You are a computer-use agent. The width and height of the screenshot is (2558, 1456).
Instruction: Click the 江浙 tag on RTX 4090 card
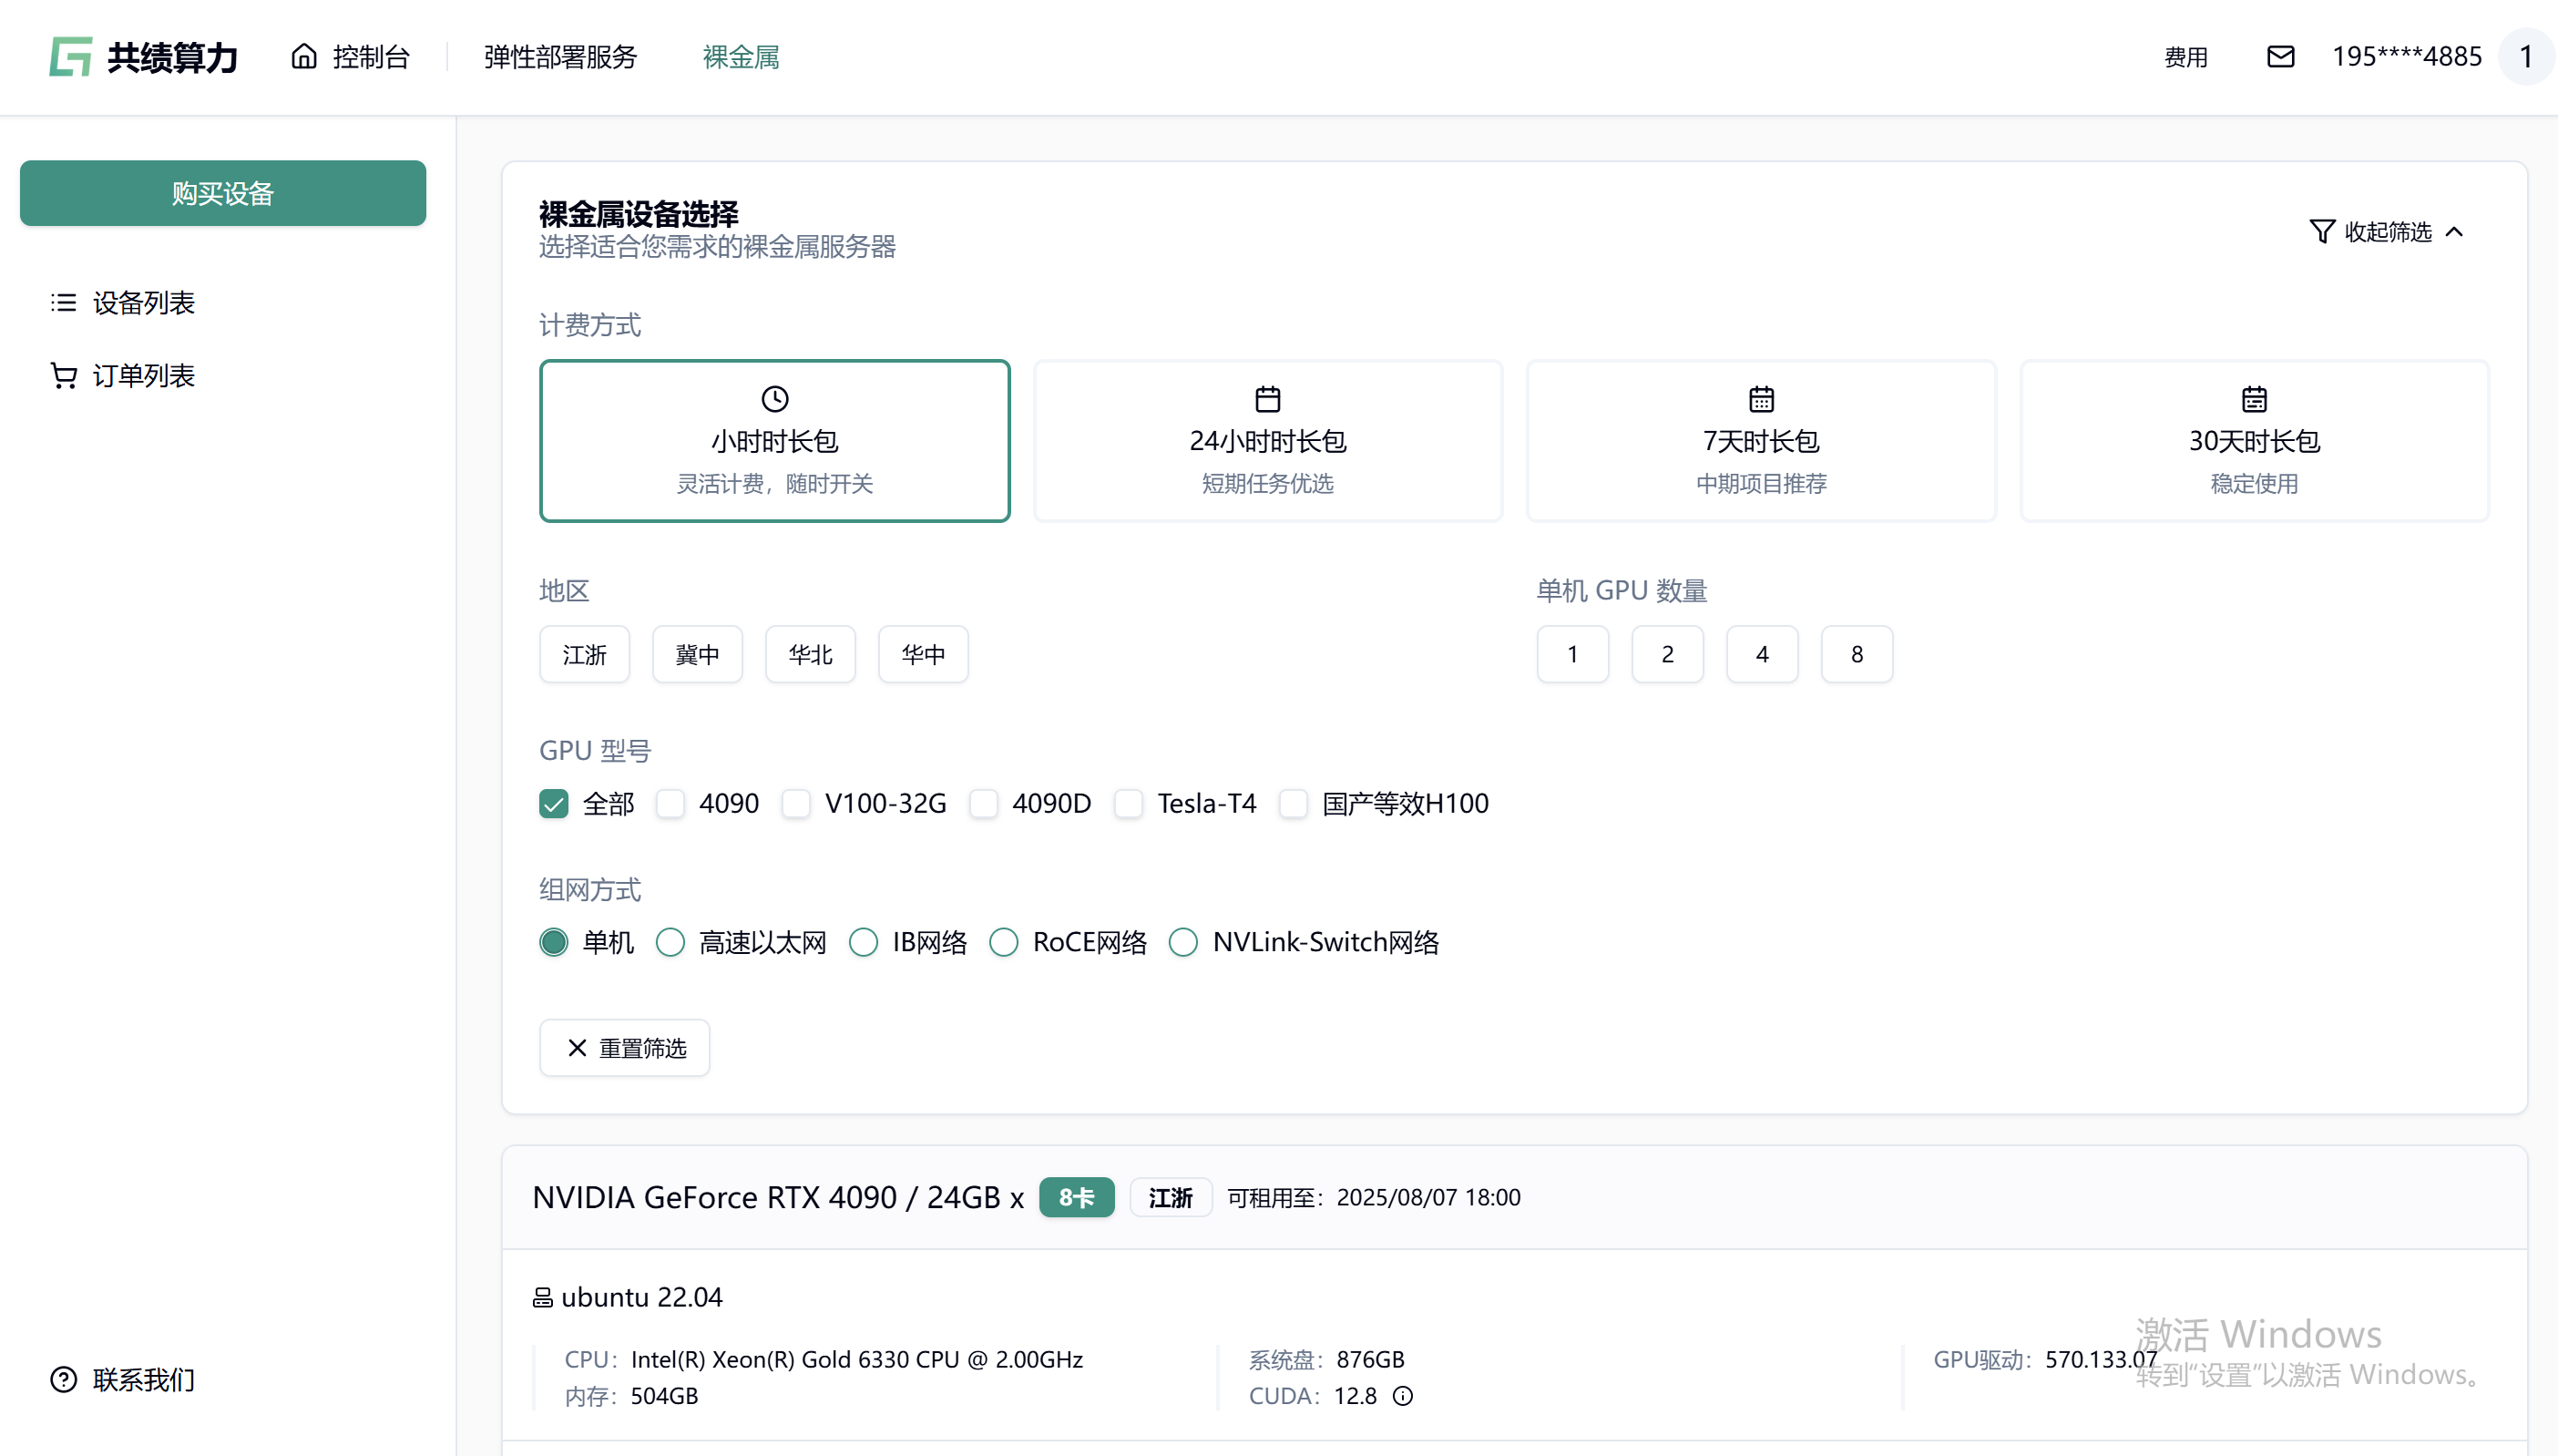tap(1171, 1197)
